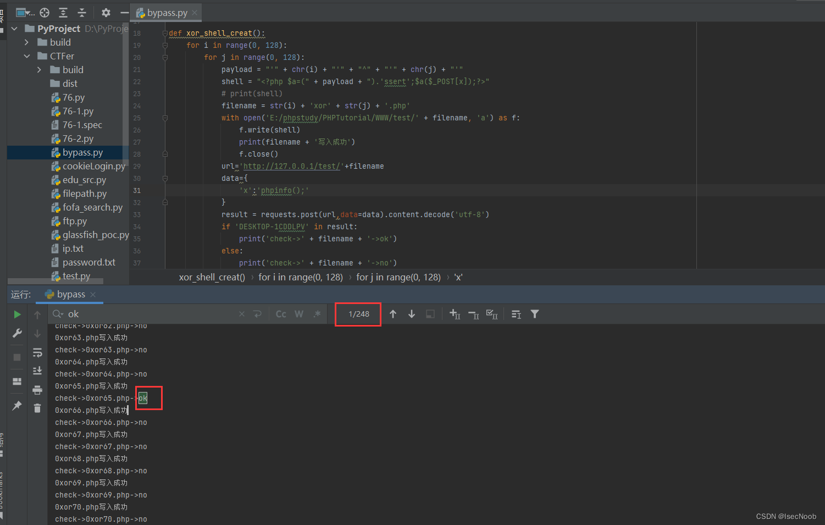Open search history next to 'ok' query
Screen dimensions: 825x525
pyautogui.click(x=58, y=314)
